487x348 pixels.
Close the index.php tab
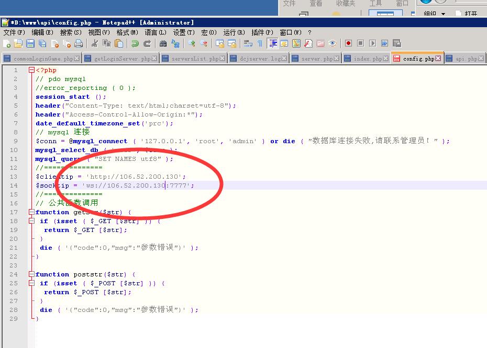coord(386,59)
